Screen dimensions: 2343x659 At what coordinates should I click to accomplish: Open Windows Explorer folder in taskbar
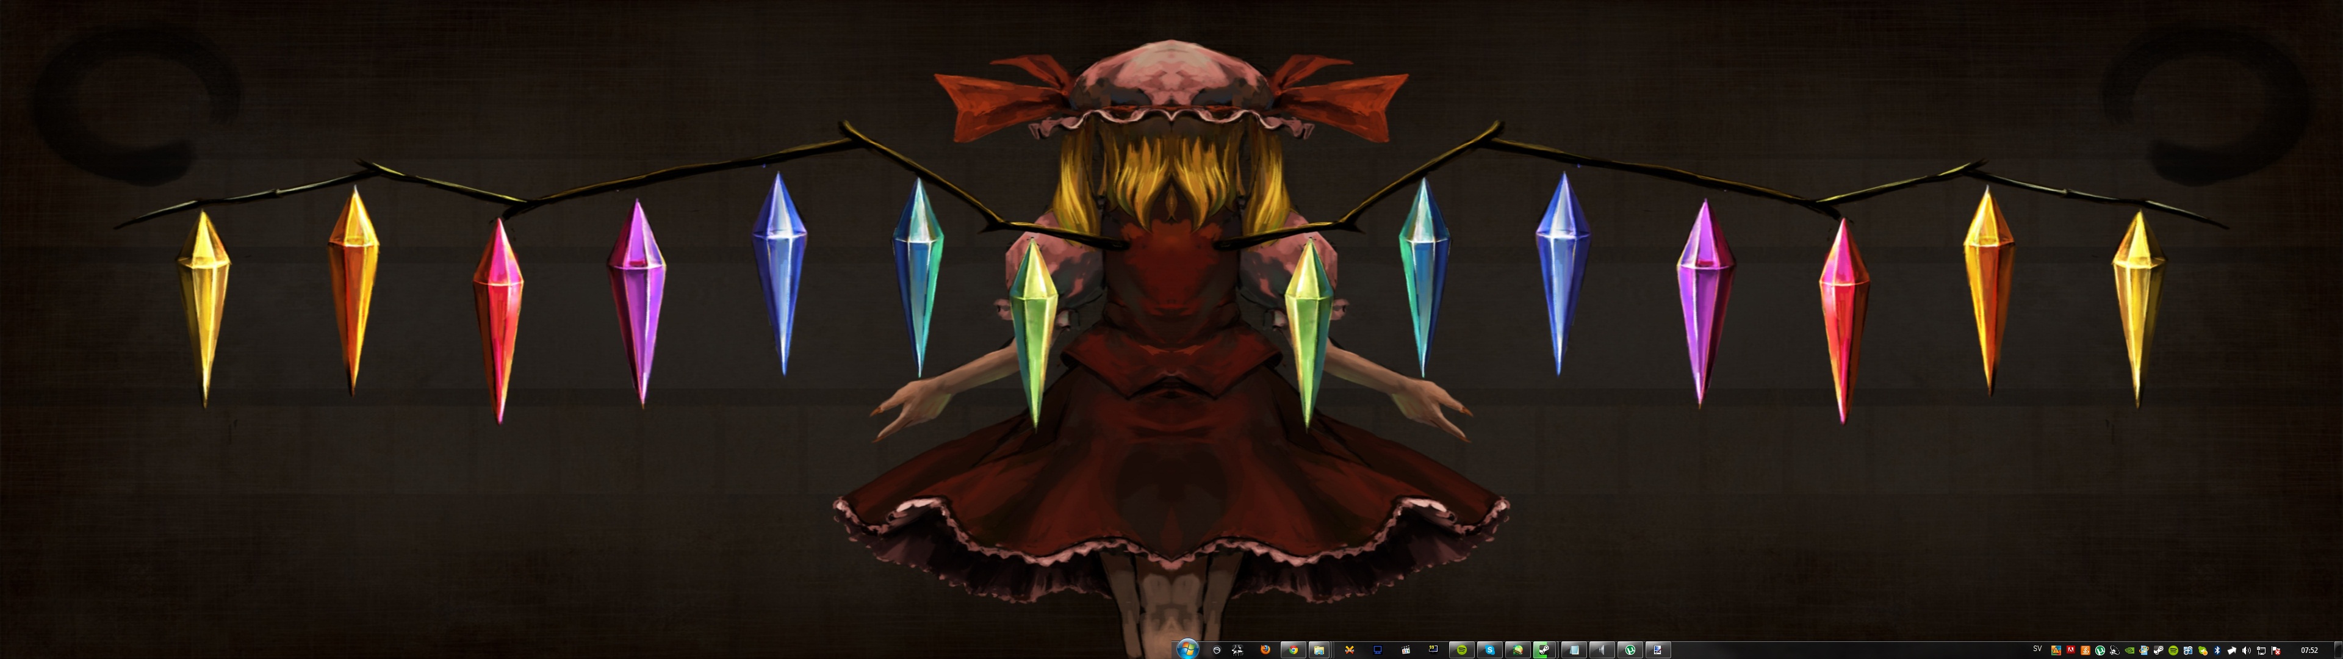(x=1319, y=650)
